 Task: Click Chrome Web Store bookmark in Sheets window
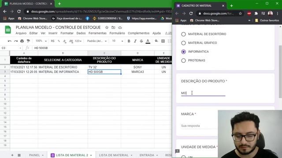click(x=33, y=18)
